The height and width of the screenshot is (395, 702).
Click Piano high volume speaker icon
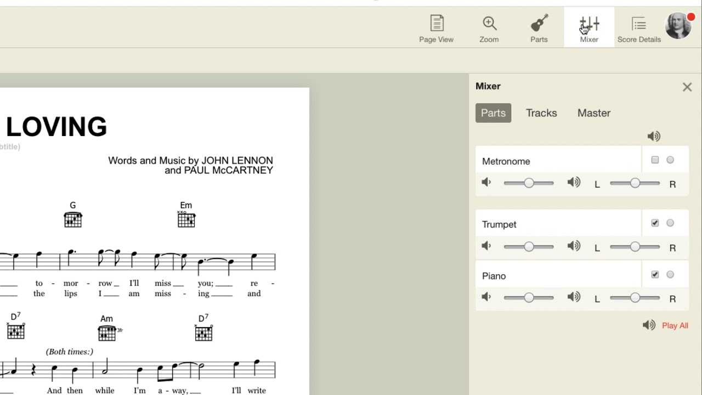(x=574, y=297)
